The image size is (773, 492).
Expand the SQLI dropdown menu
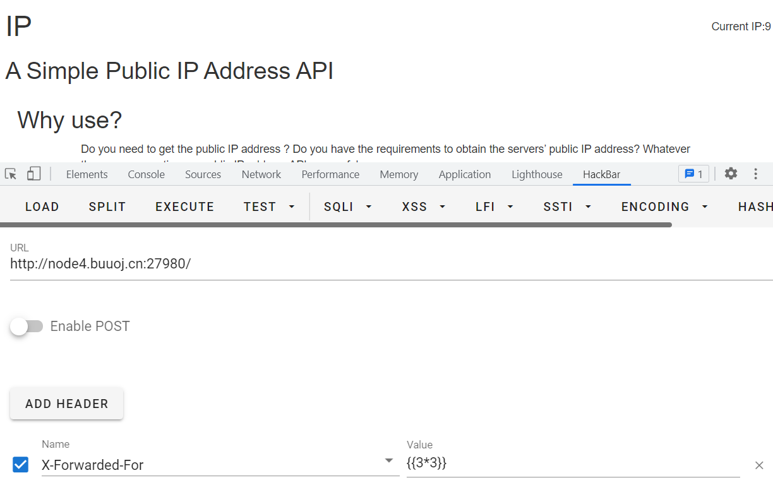coord(348,207)
